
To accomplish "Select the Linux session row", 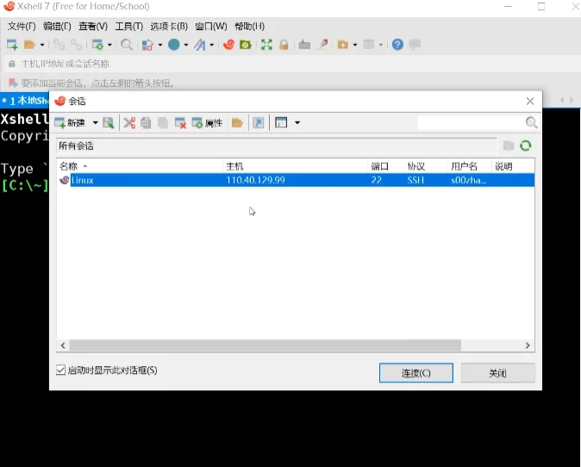I will point(296,180).
